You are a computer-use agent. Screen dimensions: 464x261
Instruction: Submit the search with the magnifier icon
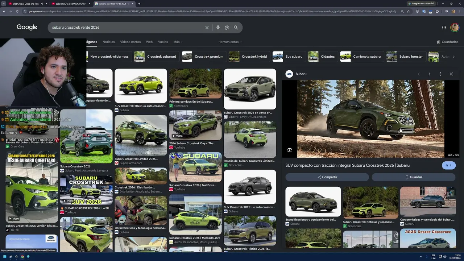tap(236, 28)
